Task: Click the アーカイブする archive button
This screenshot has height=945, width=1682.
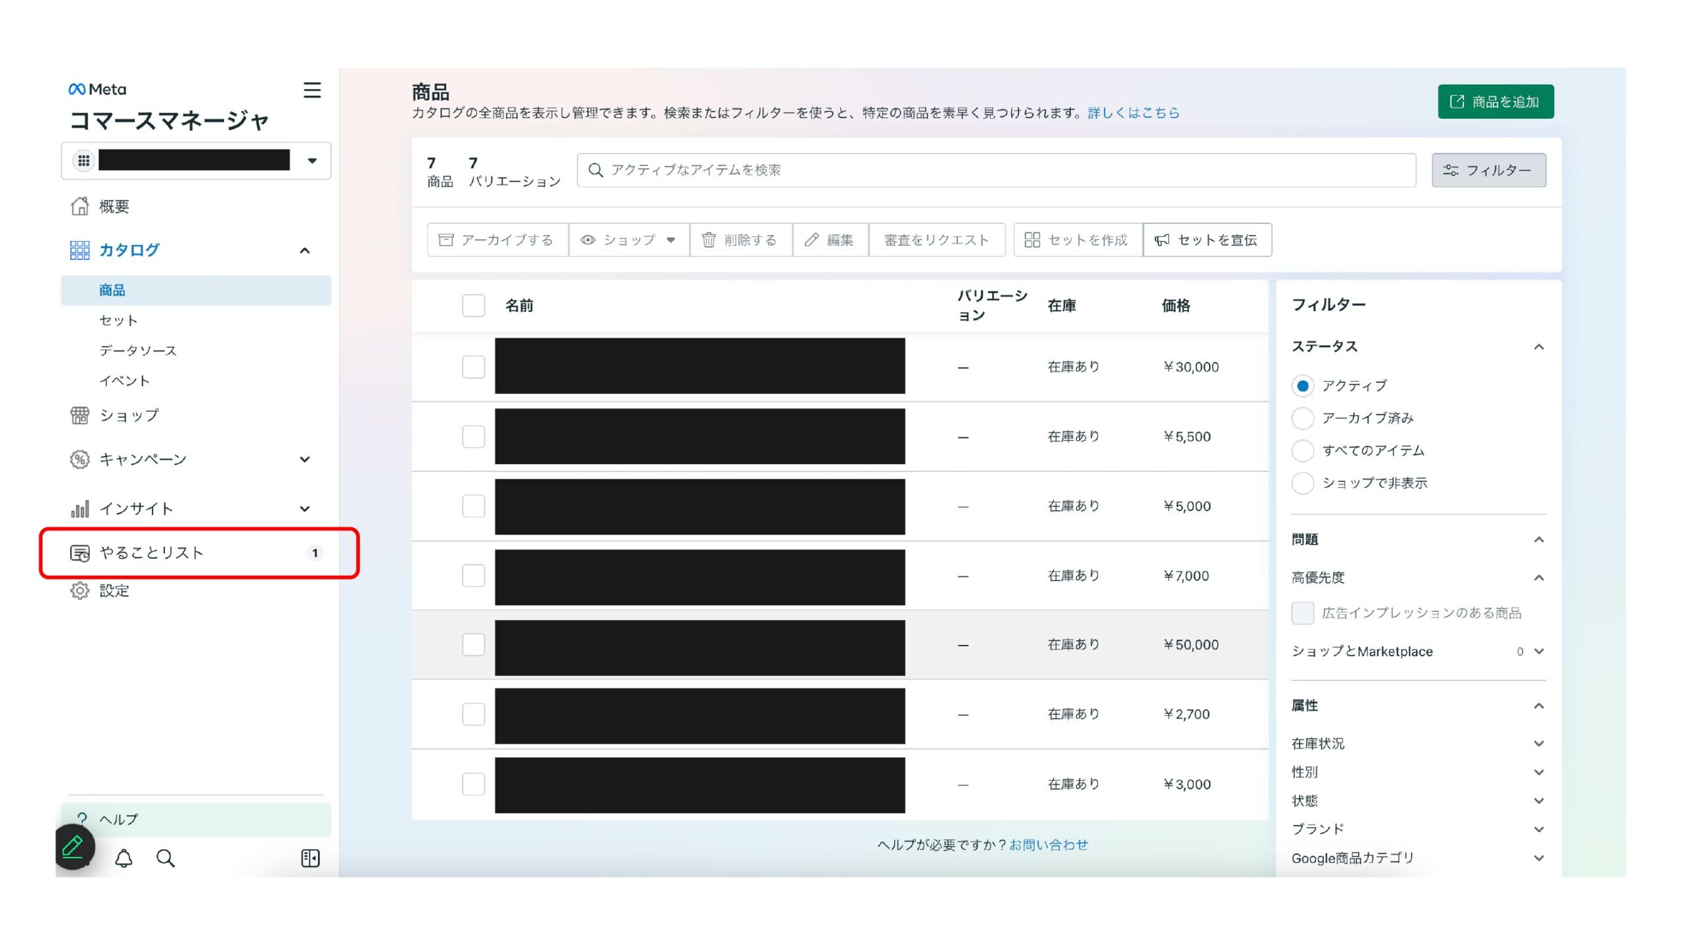Action: pyautogui.click(x=497, y=240)
